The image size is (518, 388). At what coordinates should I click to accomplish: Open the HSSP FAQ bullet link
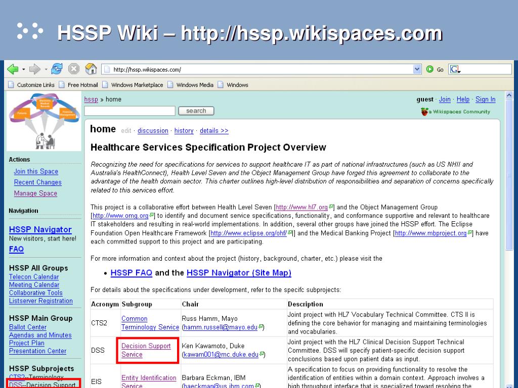point(132,273)
